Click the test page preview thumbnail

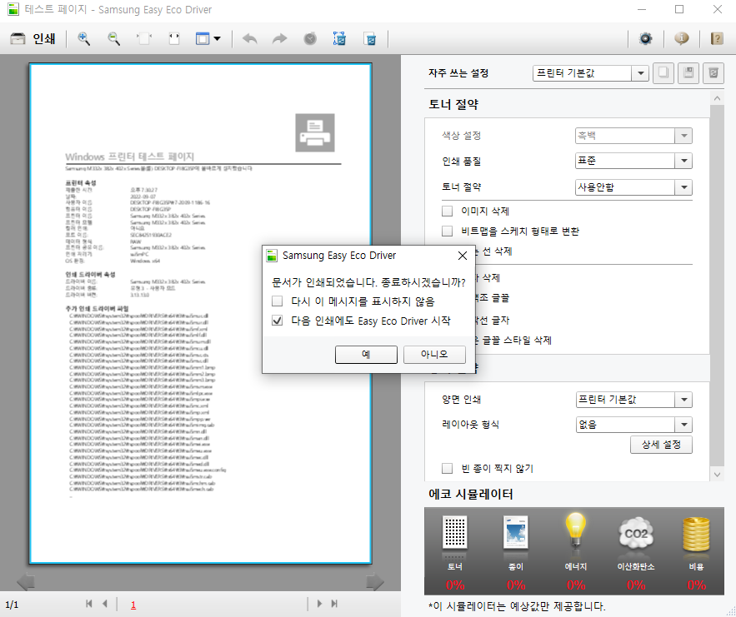200,314
